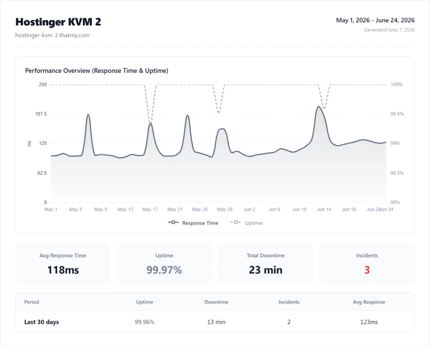This screenshot has height=347, width=430.
Task: Click the Performance Overview chart heading
Action: coord(97,70)
